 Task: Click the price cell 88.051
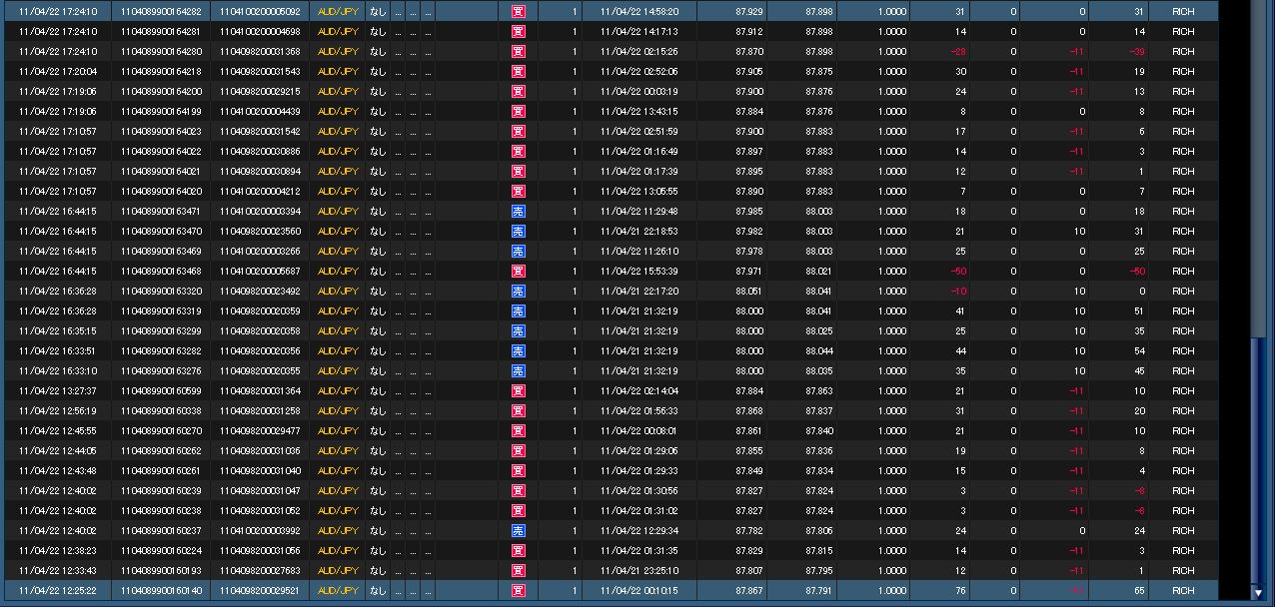749,292
